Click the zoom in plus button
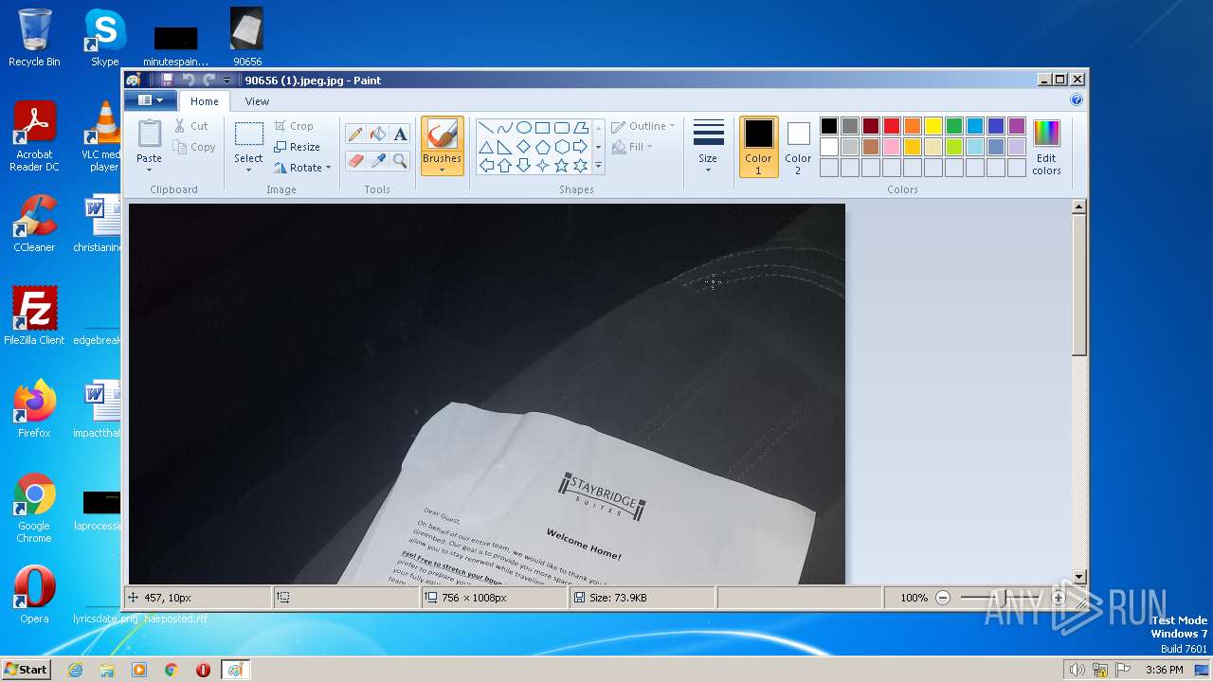 pos(1059,598)
